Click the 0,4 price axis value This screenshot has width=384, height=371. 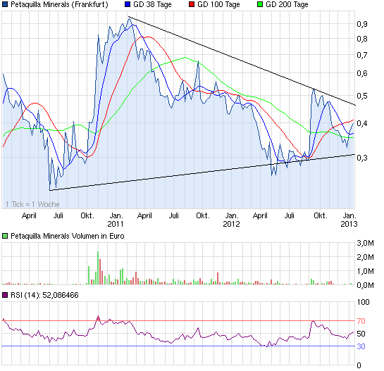(362, 123)
